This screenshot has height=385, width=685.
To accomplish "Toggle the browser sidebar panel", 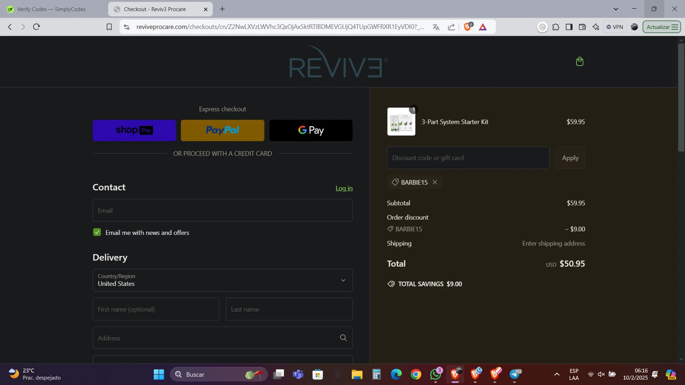I will pyautogui.click(x=569, y=27).
